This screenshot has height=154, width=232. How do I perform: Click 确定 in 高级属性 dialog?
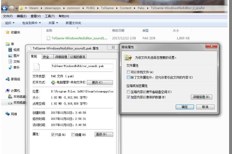[x=185, y=107]
